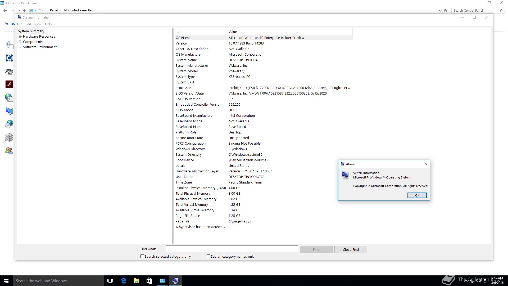Screen dimensions: 508x286
Task: Expand the Hardware Resources tree node
Action: click(x=20, y=37)
